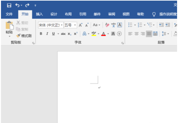The height and width of the screenshot is (123, 179).
Task: Open Customize Quick Access Toolbar menu
Action: pyautogui.click(x=36, y=5)
